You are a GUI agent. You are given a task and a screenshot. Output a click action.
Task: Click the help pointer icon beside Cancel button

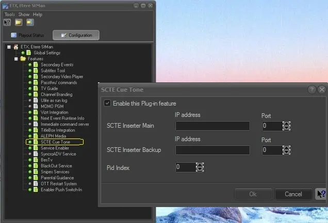(321, 194)
